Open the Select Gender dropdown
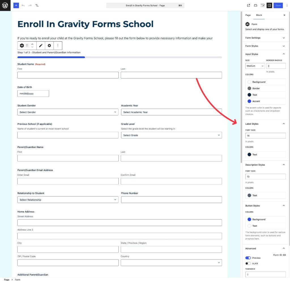The height and width of the screenshot is (281, 290). click(x=68, y=112)
